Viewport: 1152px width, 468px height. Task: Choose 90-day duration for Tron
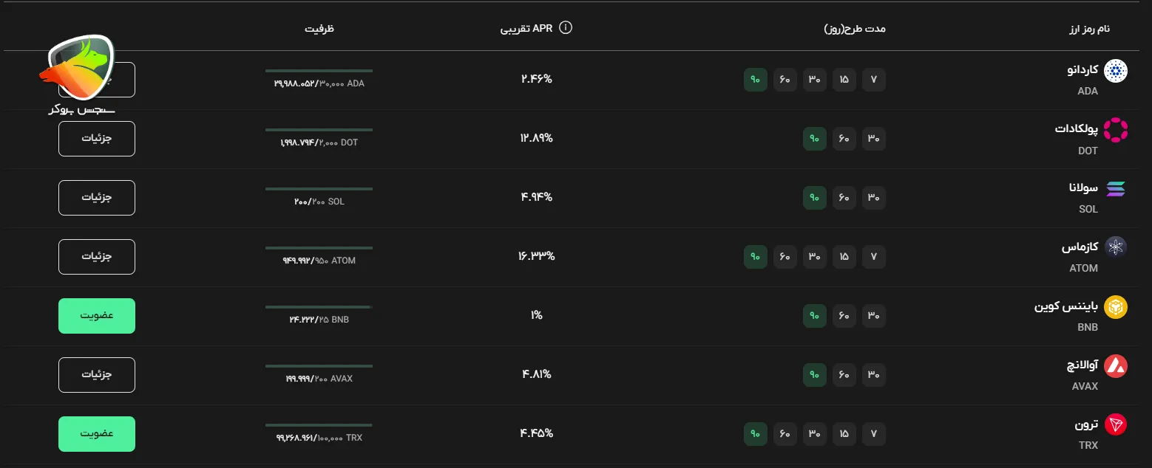[x=755, y=434]
